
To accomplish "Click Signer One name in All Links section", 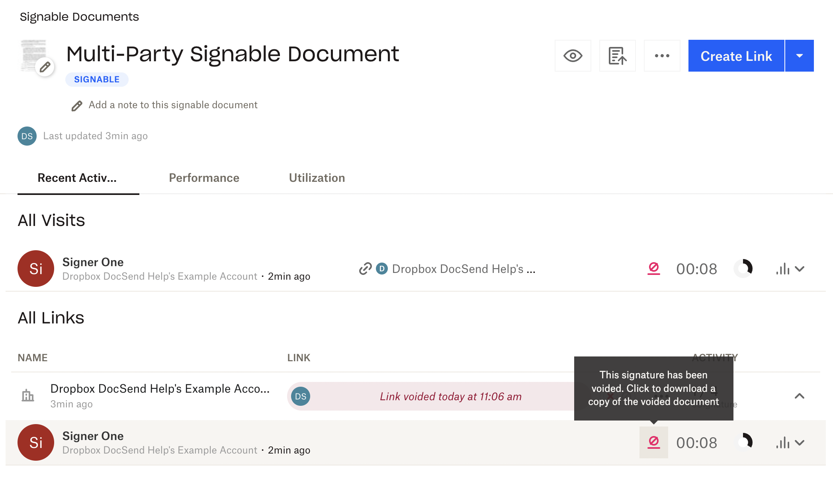I will 93,436.
